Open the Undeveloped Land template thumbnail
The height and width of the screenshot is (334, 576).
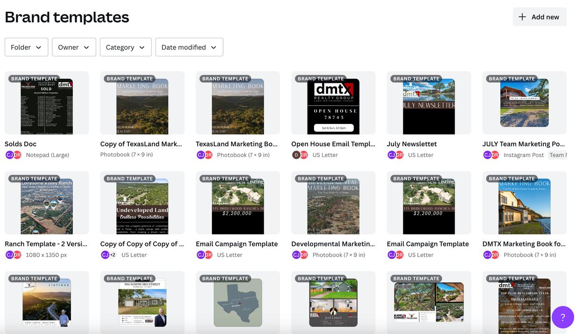[x=142, y=203]
